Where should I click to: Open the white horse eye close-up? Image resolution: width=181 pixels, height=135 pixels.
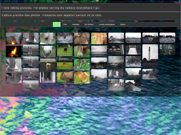pyautogui.click(x=48, y=38)
